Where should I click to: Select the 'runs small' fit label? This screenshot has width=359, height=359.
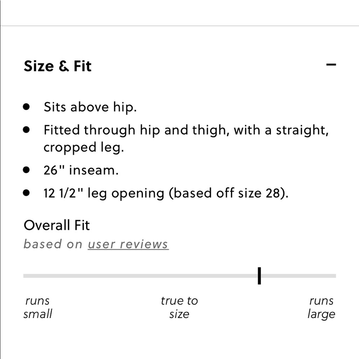(x=38, y=307)
